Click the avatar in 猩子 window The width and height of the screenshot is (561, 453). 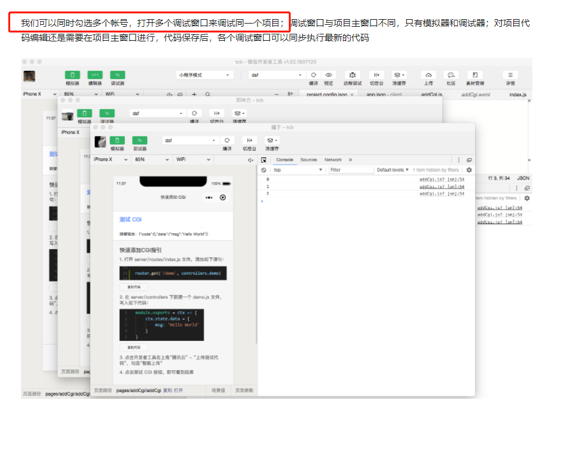coord(100,141)
